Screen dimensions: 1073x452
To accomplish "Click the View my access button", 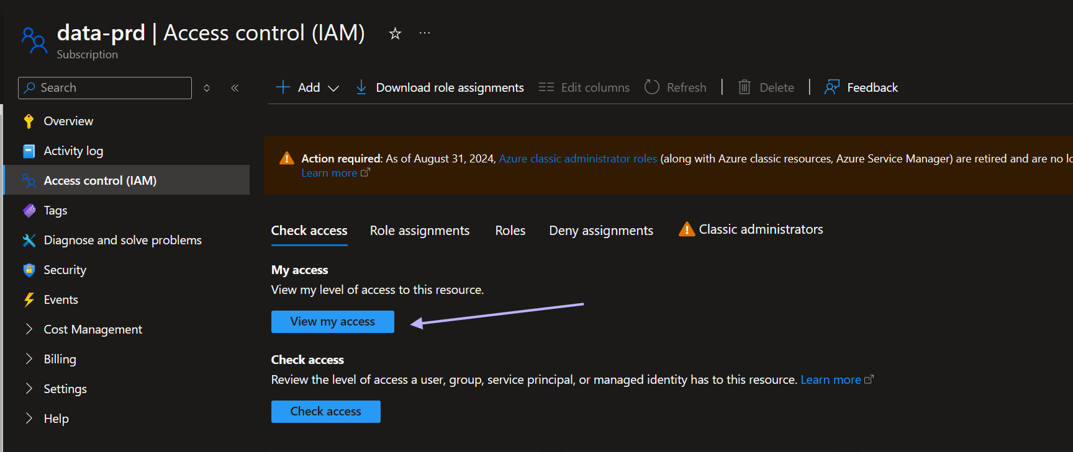I will 333,322.
